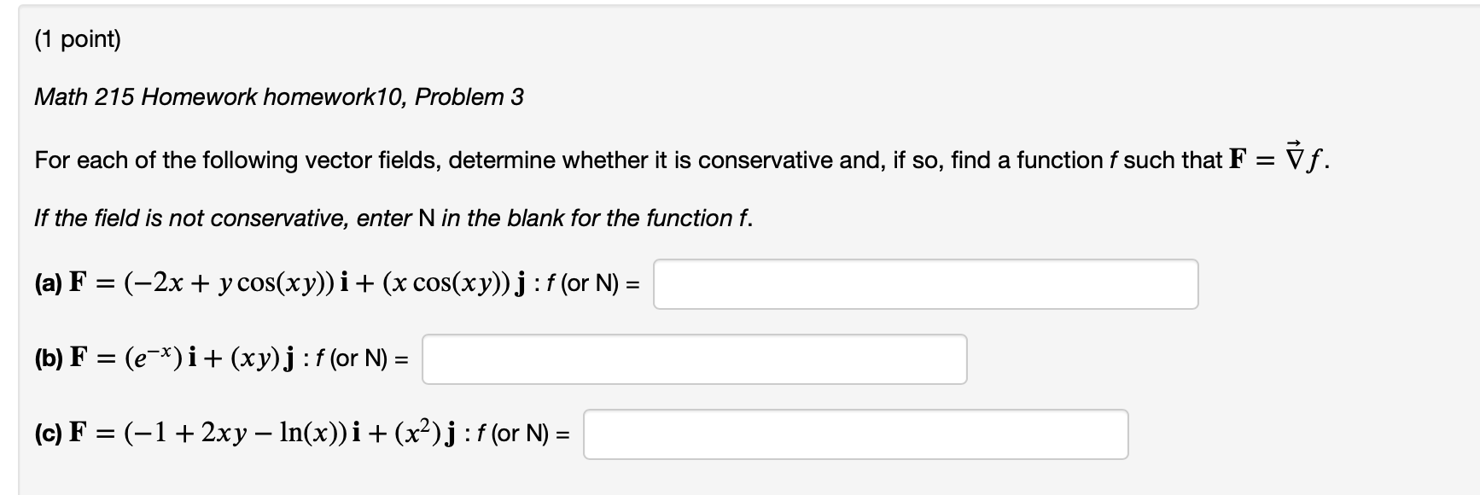Click the 'Math 215 Homework homework10, Problem 3' heading
1480x495 pixels.
279,97
